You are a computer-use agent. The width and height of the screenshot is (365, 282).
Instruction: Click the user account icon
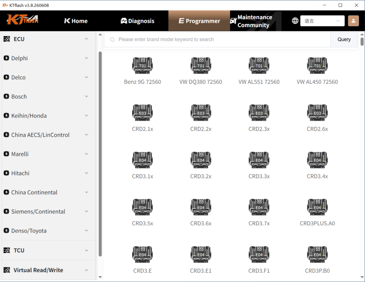353,21
